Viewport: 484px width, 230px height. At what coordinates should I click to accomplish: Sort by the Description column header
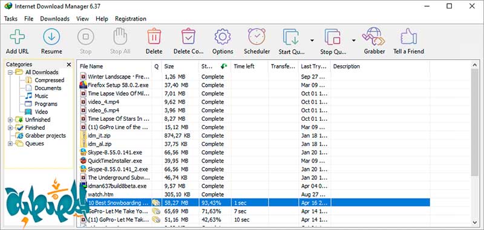click(x=380, y=66)
